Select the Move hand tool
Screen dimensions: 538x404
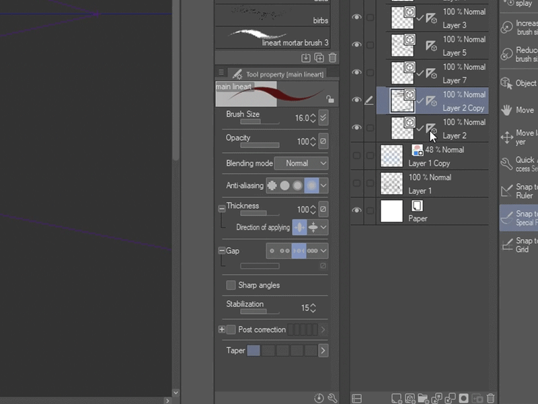(508, 110)
